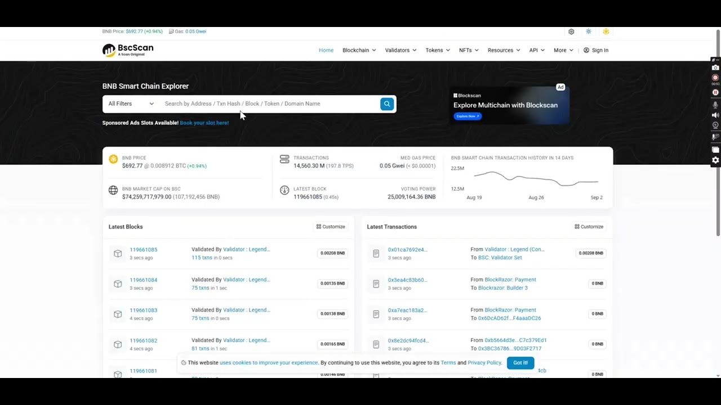The image size is (721, 405).
Task: Pause recording with the pause button
Action: (715, 92)
